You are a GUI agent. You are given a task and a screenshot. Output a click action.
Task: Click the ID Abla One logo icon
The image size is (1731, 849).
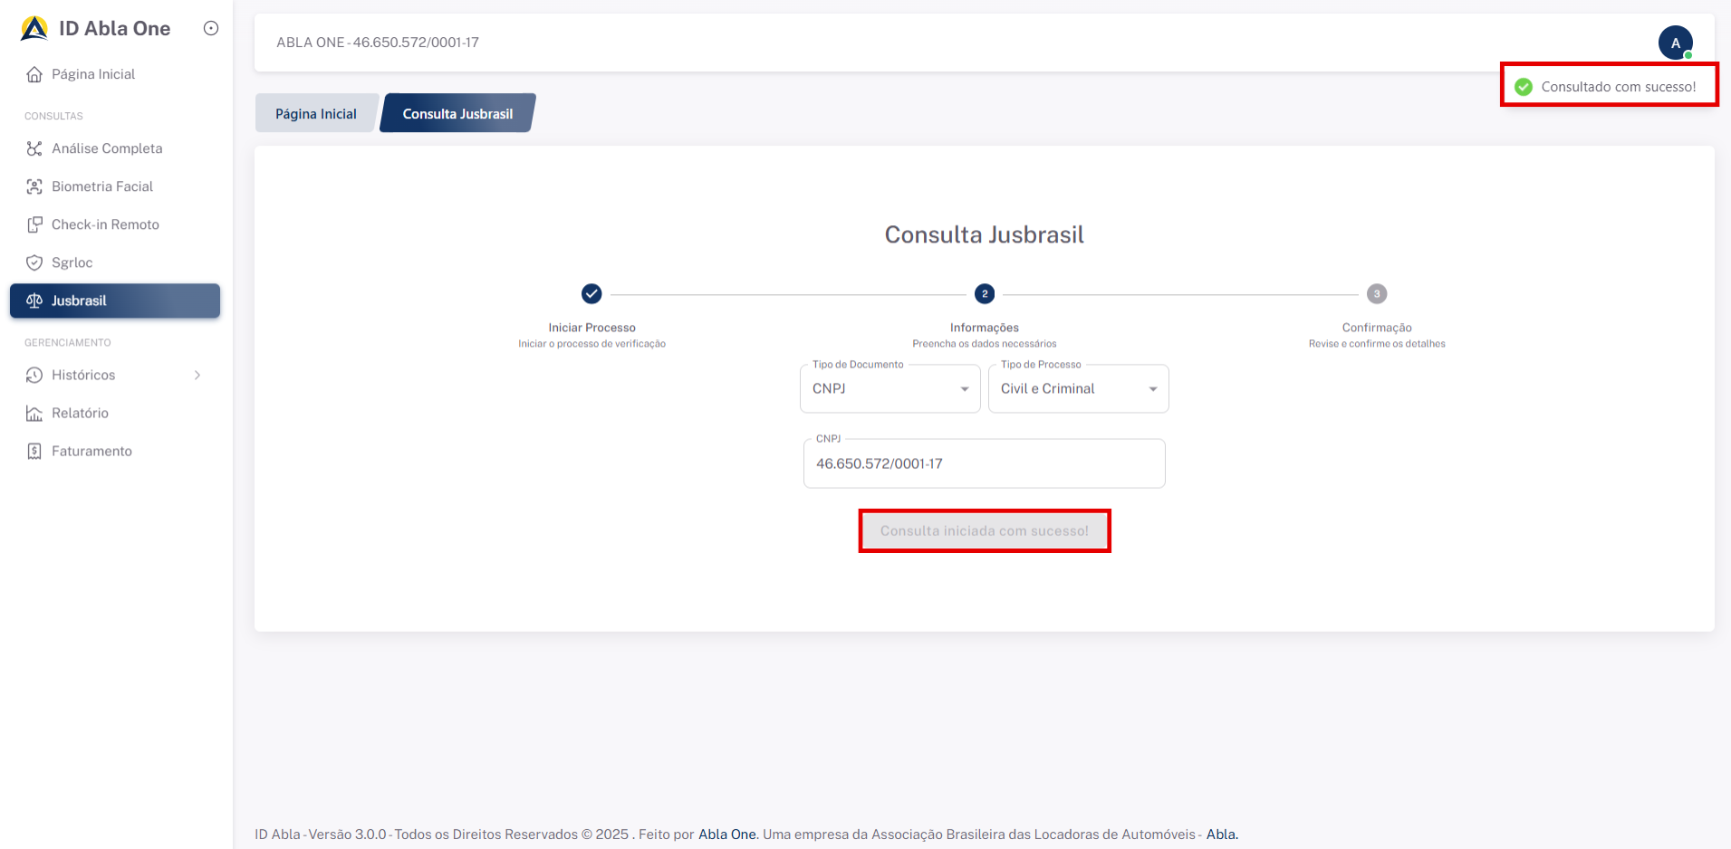point(34,29)
